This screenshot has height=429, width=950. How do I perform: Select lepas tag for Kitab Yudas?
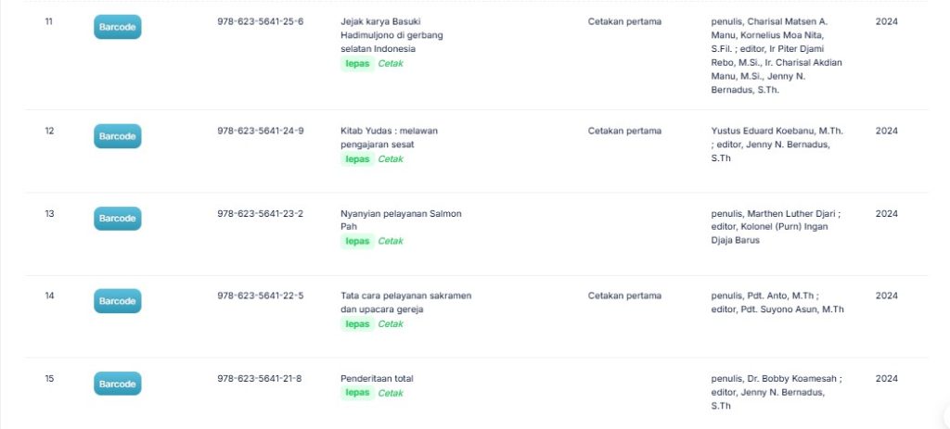[357, 158]
